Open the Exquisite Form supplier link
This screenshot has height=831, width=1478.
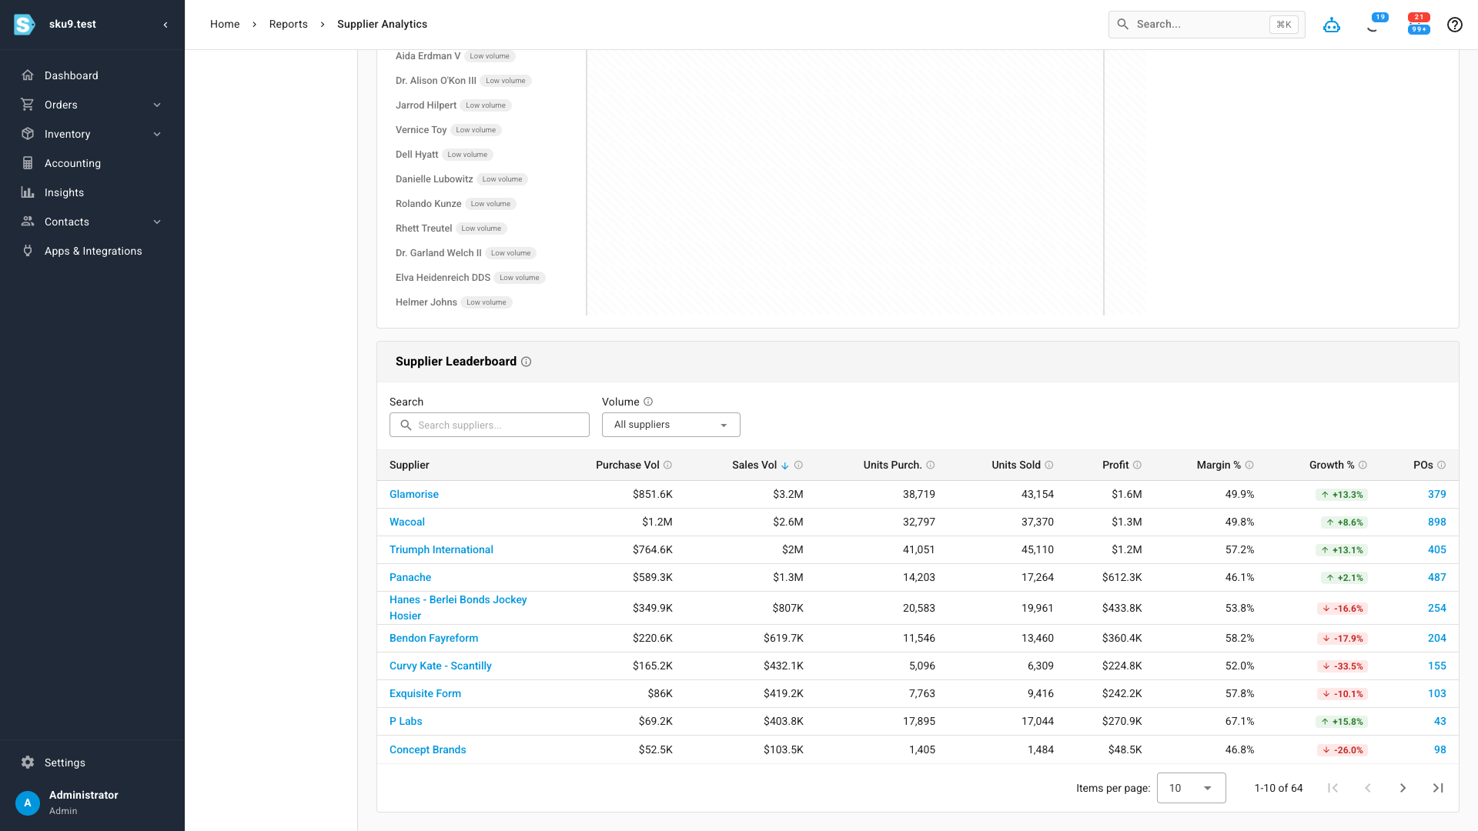[x=425, y=693]
